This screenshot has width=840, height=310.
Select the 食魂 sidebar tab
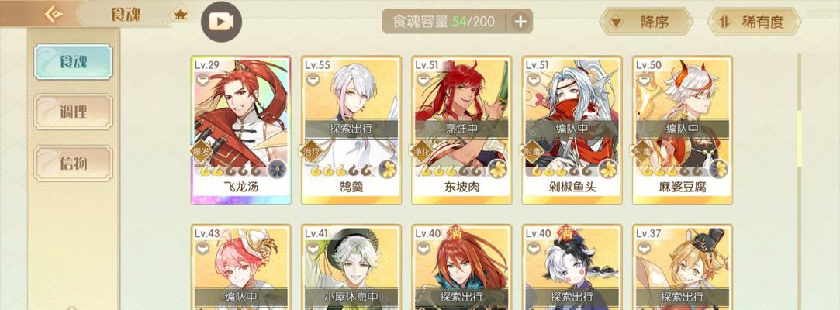click(x=73, y=61)
